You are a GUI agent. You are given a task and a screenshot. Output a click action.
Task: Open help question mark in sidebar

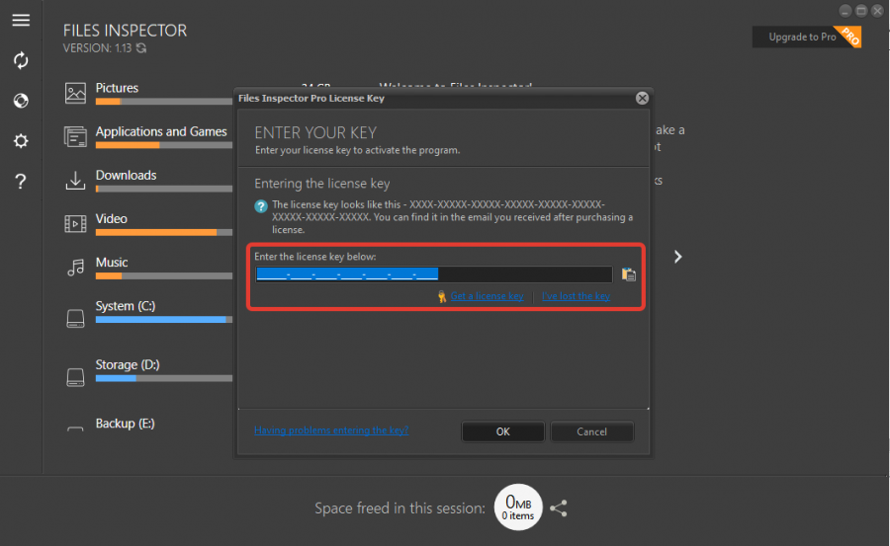pos(21,182)
